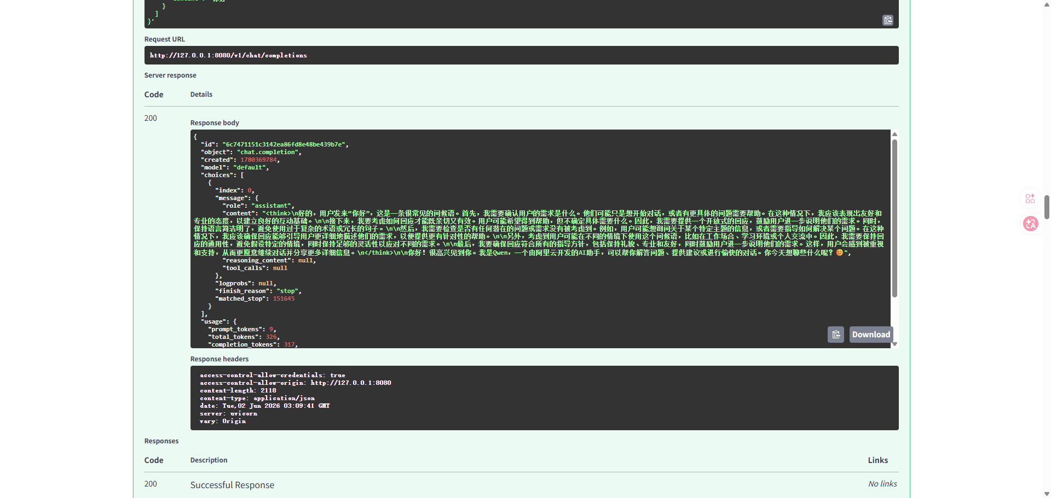Click the "role": "assistant" line
The height and width of the screenshot is (498, 1051).
258,206
